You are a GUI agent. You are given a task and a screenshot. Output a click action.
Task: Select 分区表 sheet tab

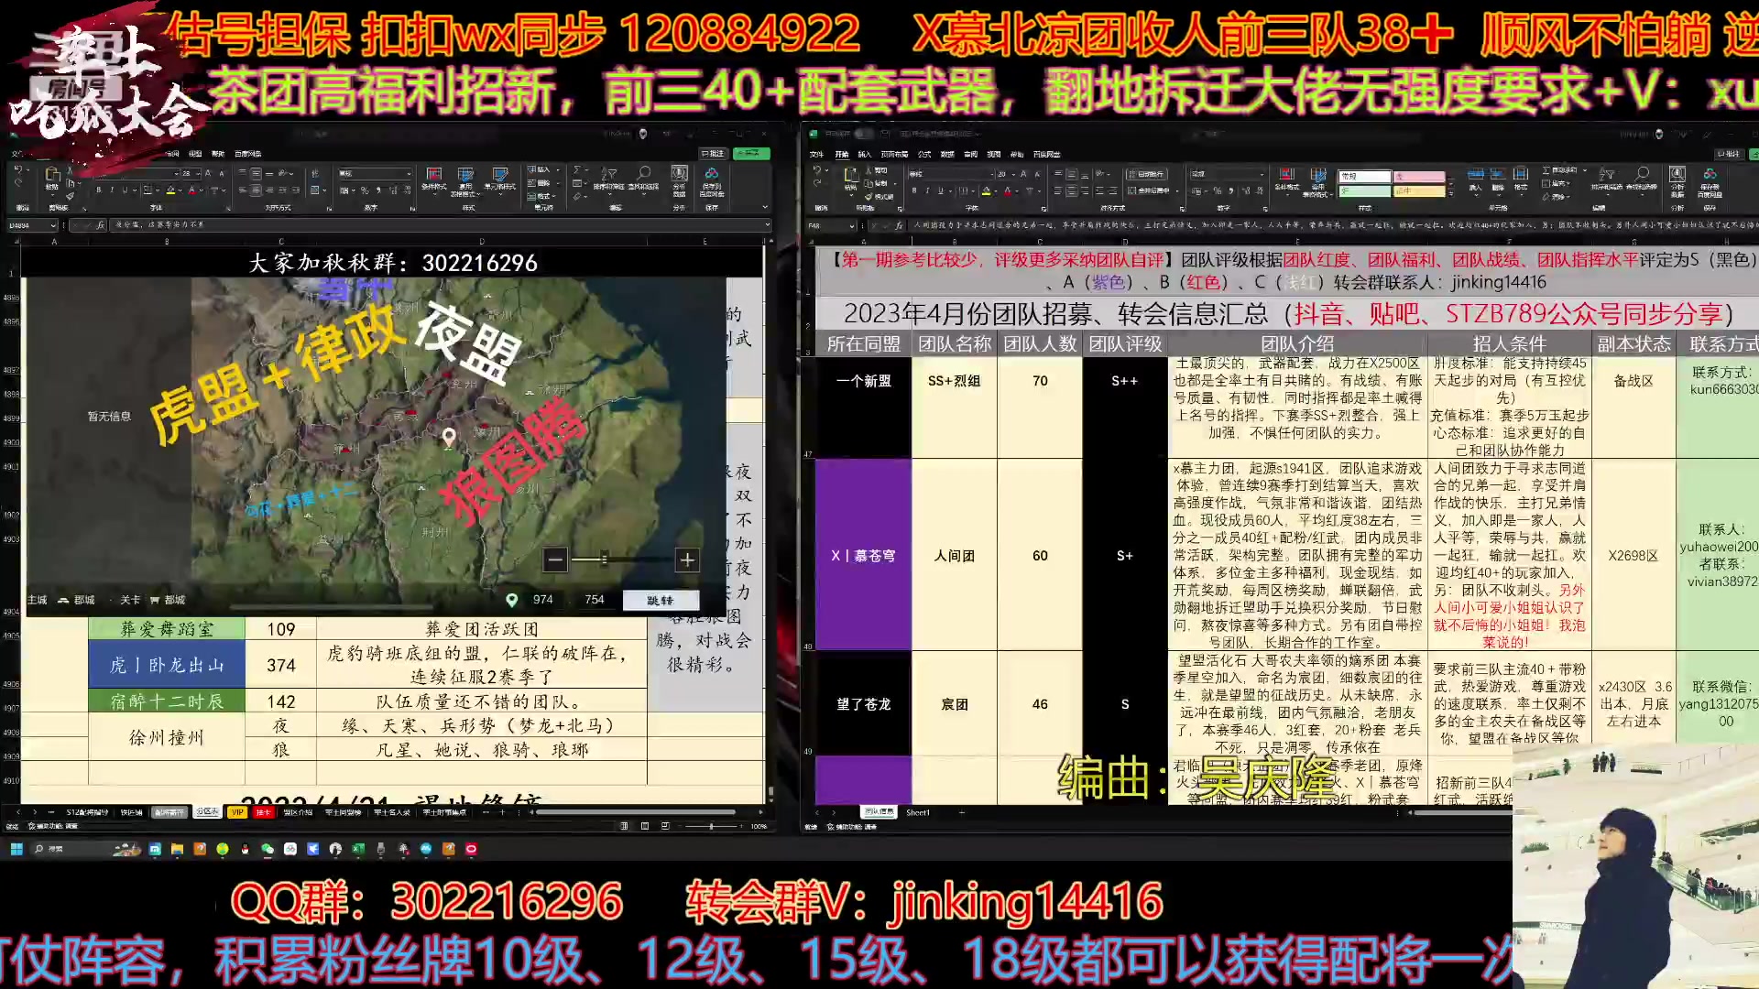point(208,811)
